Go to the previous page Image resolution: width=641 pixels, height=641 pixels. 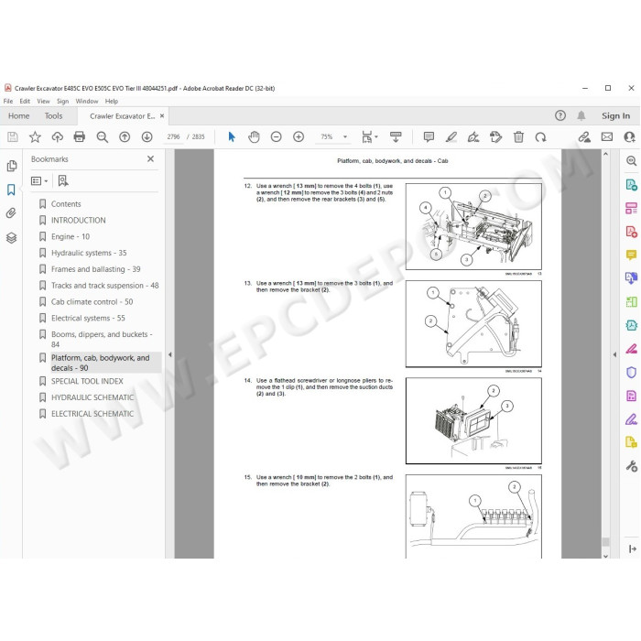(125, 137)
